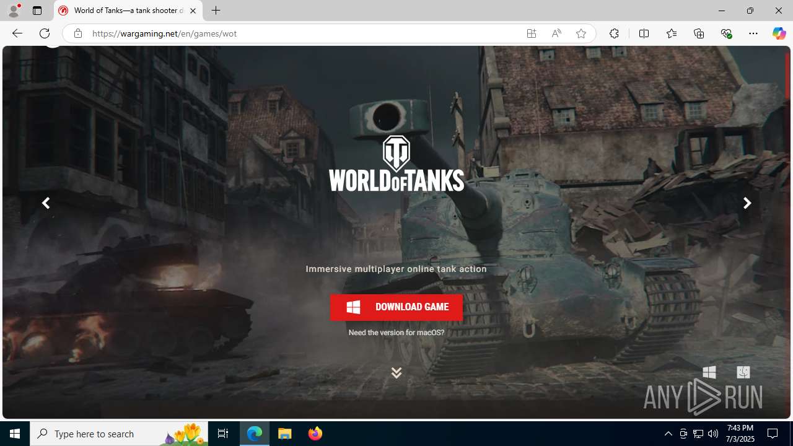Refresh the World of Tanks page
The image size is (793, 446).
click(45, 33)
